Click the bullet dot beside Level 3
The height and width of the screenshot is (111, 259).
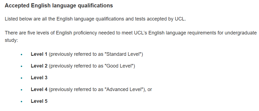click(x=21, y=78)
